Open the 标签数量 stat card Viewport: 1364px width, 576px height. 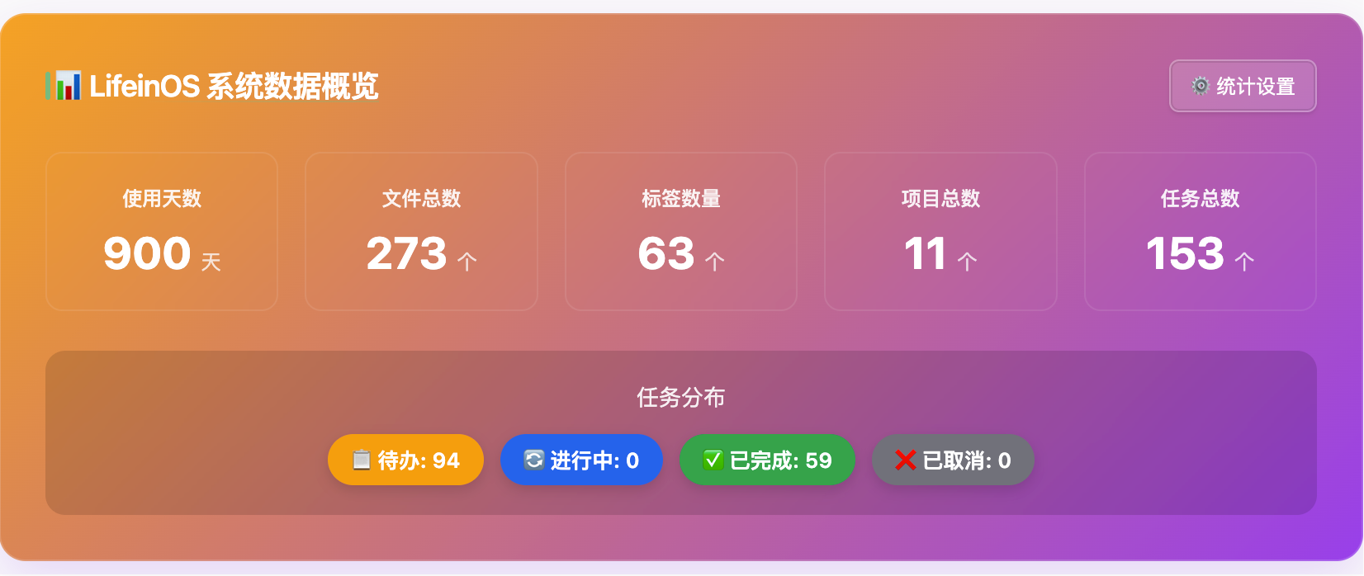point(681,231)
